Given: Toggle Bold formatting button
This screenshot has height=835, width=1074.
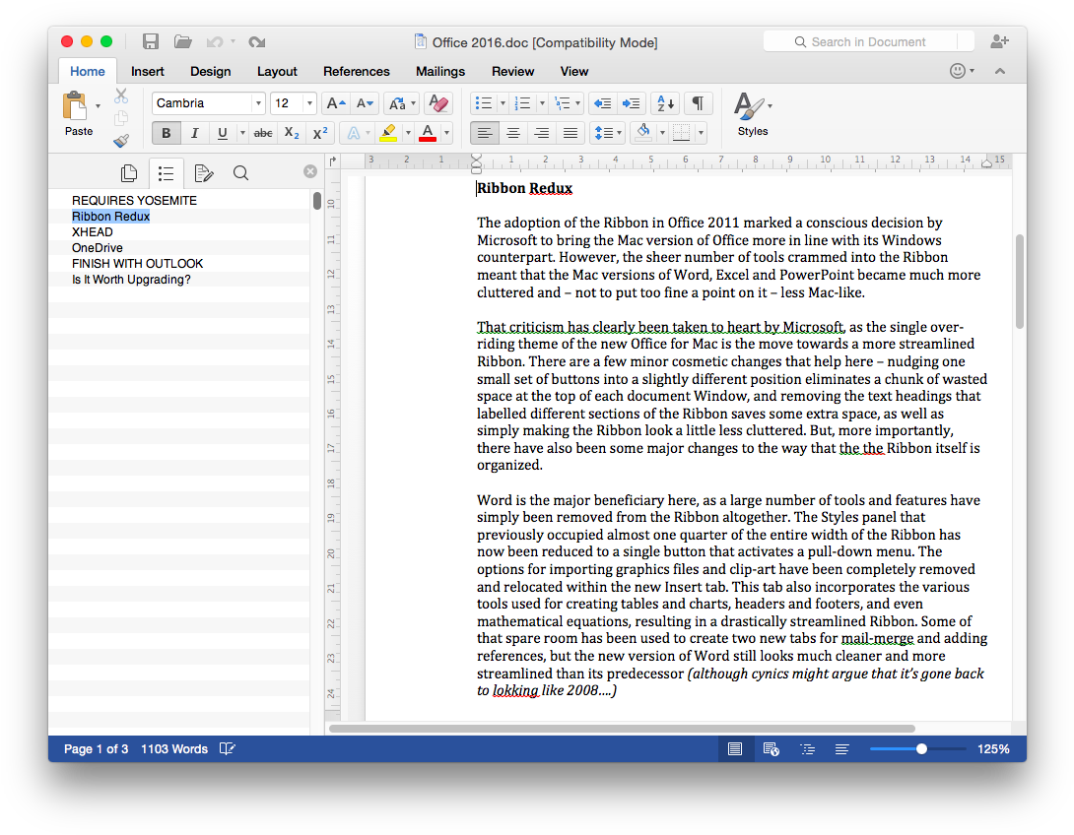Looking at the screenshot, I should pos(166,134).
